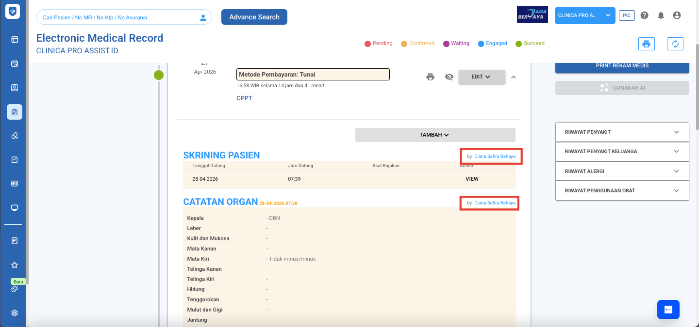Click the Advance Search button

(254, 17)
